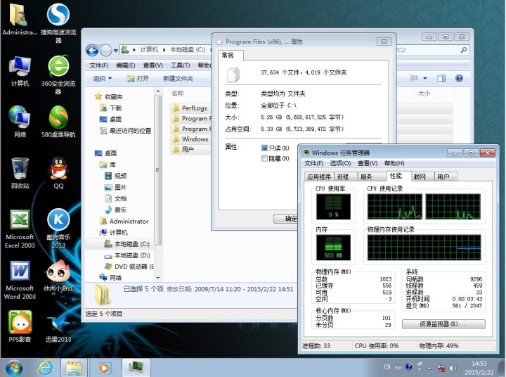Viewport: 506px width, 377px height.
Task: Click the 迅雷2013 desktop icon
Action: coord(58,323)
